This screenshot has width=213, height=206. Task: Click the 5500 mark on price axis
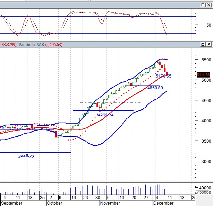tap(203, 60)
